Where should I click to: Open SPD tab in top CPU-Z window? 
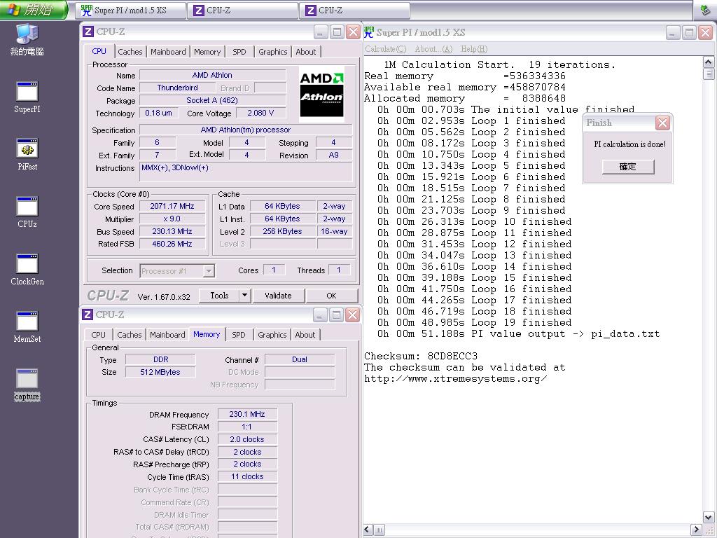(x=239, y=52)
